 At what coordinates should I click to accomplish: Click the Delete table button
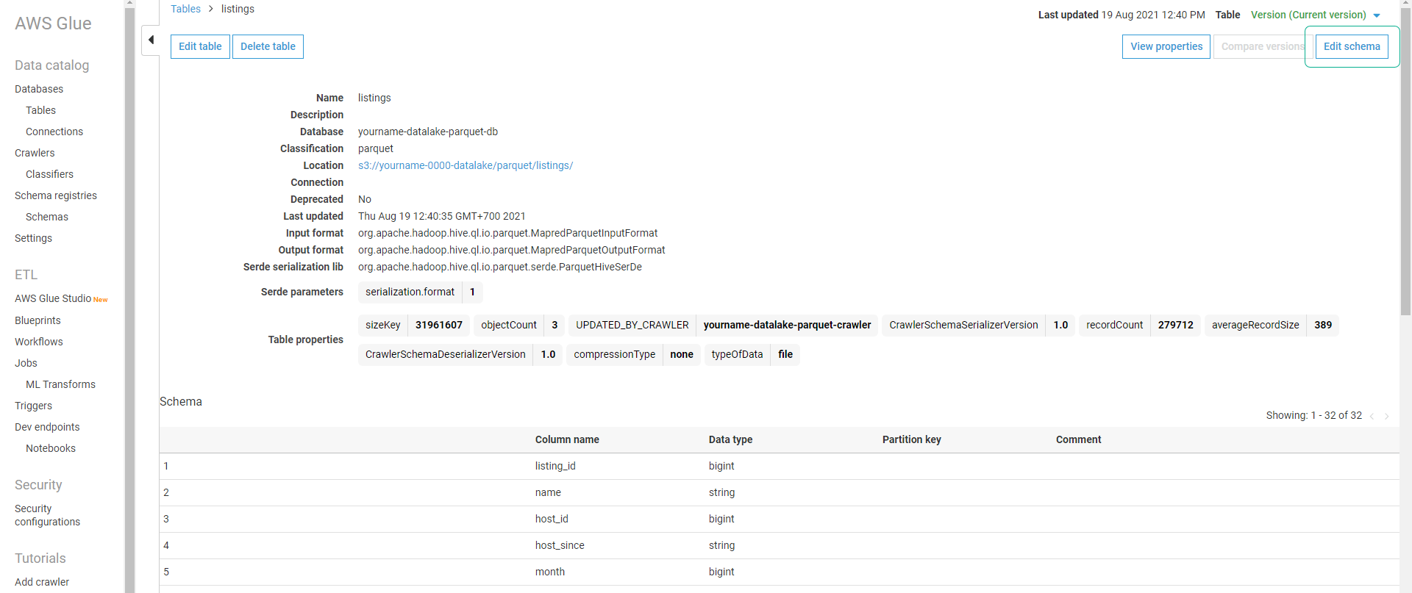[268, 46]
